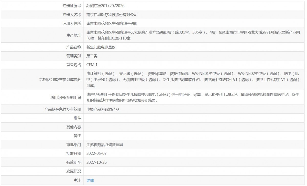Select the 申报产品为有源产品 value
Image resolution: width=307 pixels, height=186 pixels.
[x=103, y=109]
